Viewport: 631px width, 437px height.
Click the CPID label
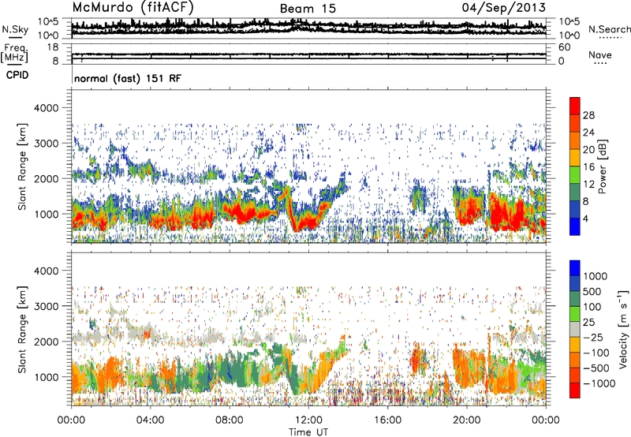17,75
